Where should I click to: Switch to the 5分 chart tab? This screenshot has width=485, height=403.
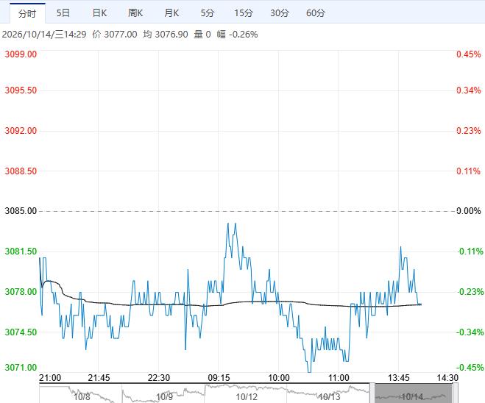coord(208,13)
